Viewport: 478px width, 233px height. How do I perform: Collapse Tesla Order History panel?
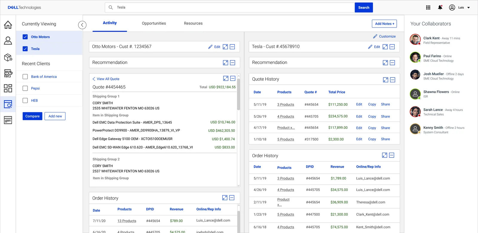click(x=392, y=155)
